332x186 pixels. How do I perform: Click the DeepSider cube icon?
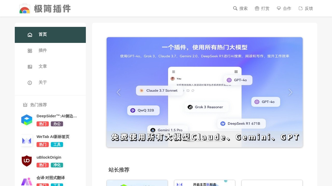coord(27,120)
